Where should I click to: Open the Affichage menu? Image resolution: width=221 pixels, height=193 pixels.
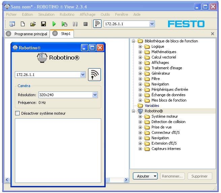pos(87,14)
